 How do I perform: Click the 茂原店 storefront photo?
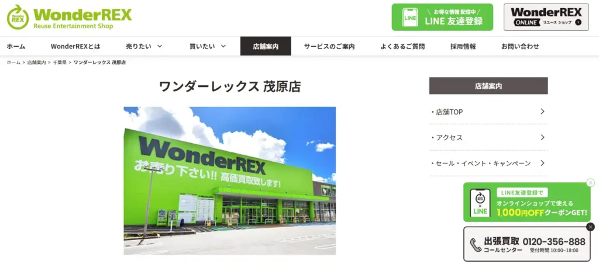(x=229, y=180)
